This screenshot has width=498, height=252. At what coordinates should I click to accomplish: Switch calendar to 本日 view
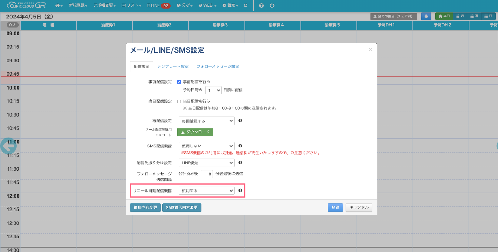444,16
